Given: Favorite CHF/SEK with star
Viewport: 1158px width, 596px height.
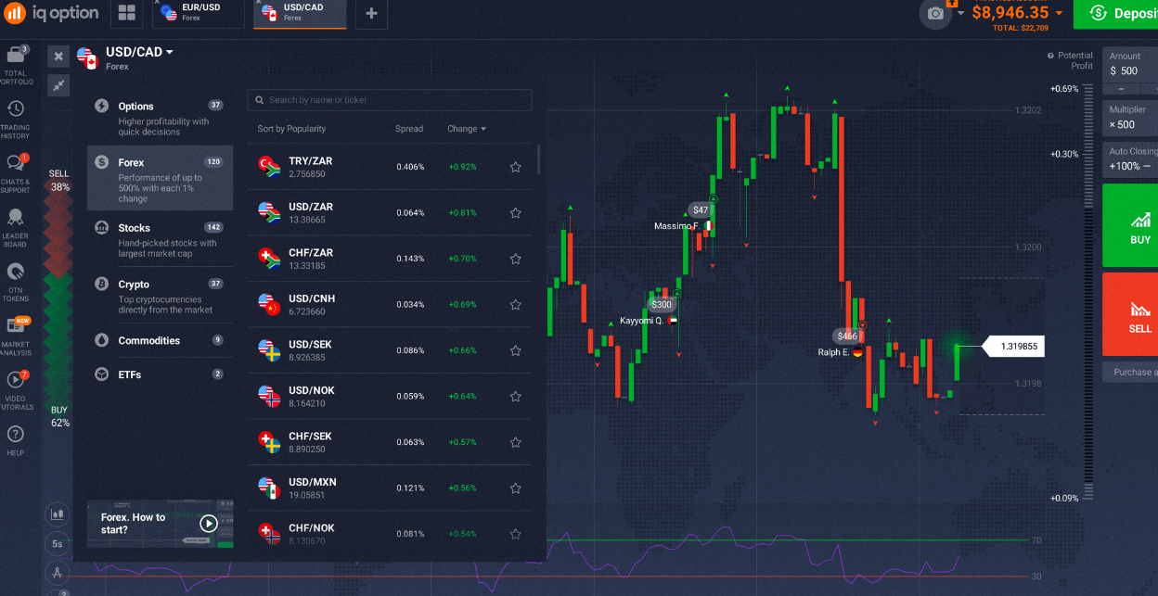Looking at the screenshot, I should 515,442.
